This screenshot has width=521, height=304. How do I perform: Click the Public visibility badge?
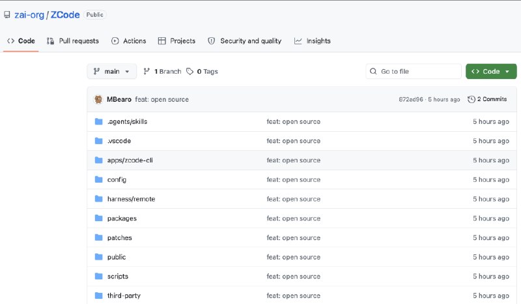(94, 14)
